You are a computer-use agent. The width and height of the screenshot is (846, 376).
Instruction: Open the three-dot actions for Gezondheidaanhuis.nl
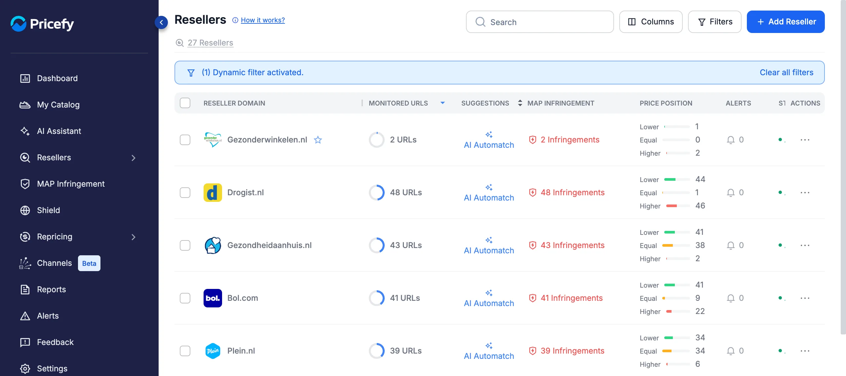(805, 245)
